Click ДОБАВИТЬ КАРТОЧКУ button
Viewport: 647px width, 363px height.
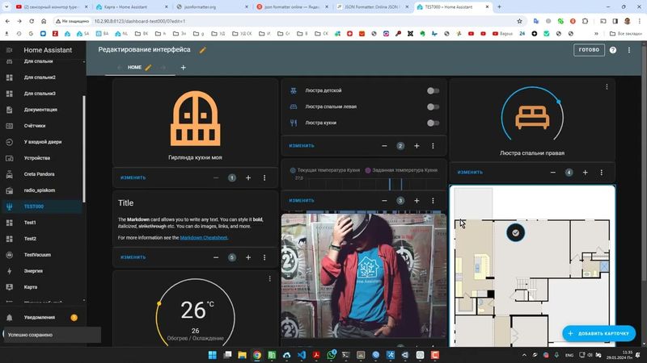click(x=598, y=333)
